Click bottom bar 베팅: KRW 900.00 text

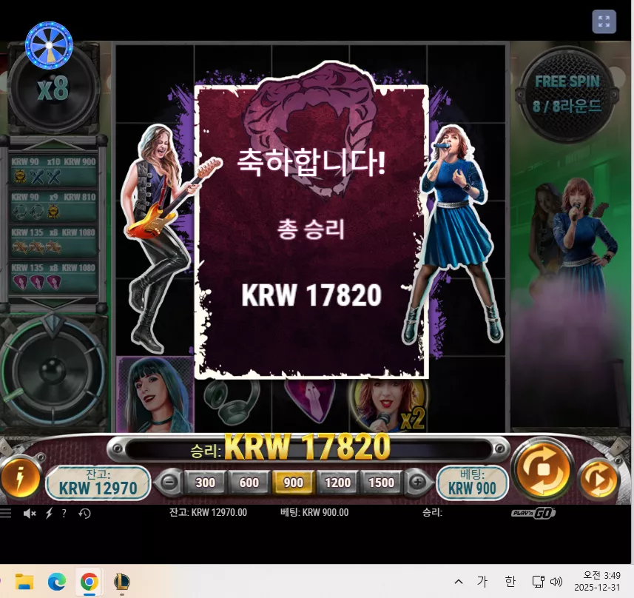pyautogui.click(x=314, y=513)
